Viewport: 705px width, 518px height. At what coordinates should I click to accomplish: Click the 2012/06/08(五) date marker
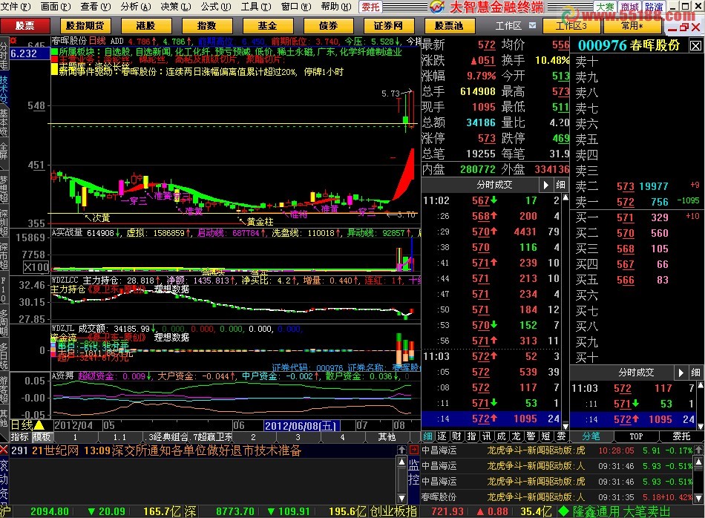301,425
